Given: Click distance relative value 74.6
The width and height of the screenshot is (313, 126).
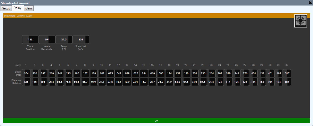Looking at the screenshot, I should pyautogui.click(x=194, y=82).
